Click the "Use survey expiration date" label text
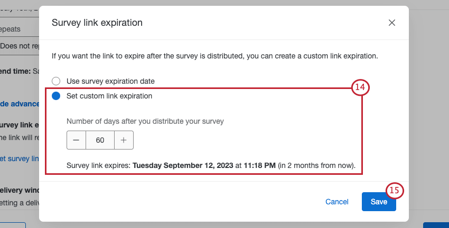Viewport: 449px width, 228px height. pyautogui.click(x=110, y=81)
